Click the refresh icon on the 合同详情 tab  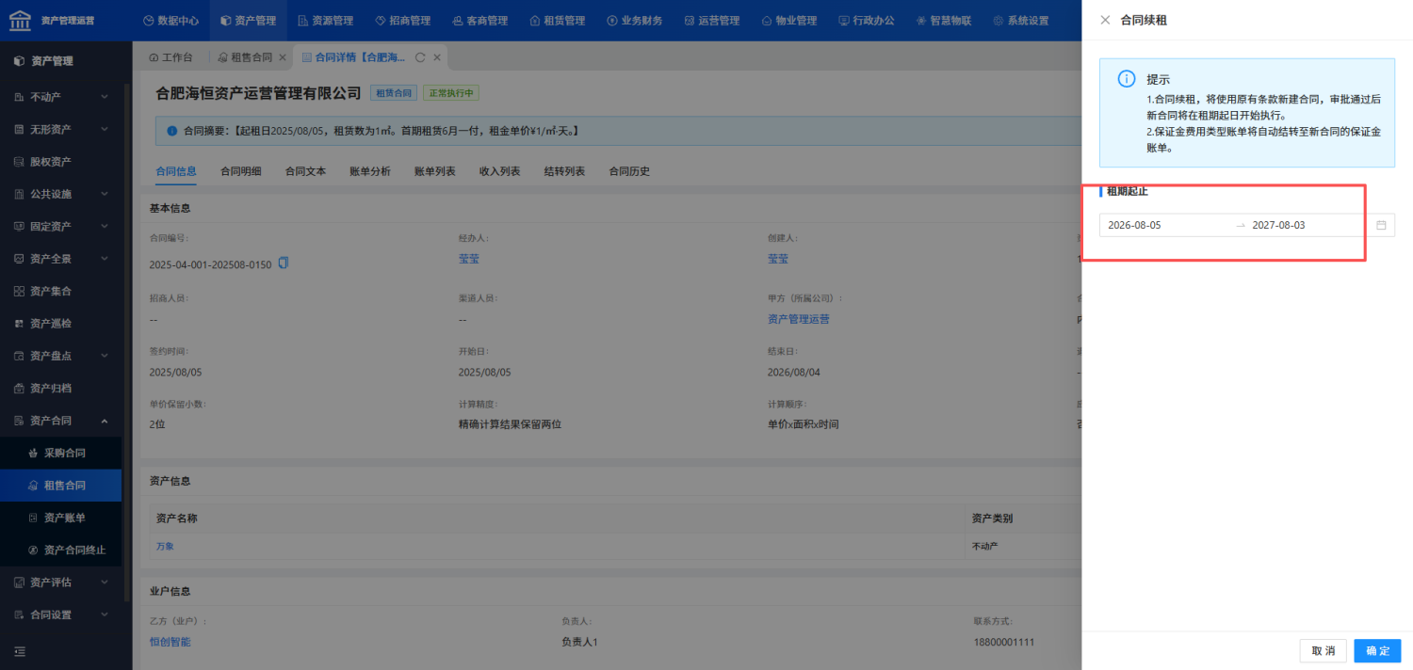coord(419,57)
